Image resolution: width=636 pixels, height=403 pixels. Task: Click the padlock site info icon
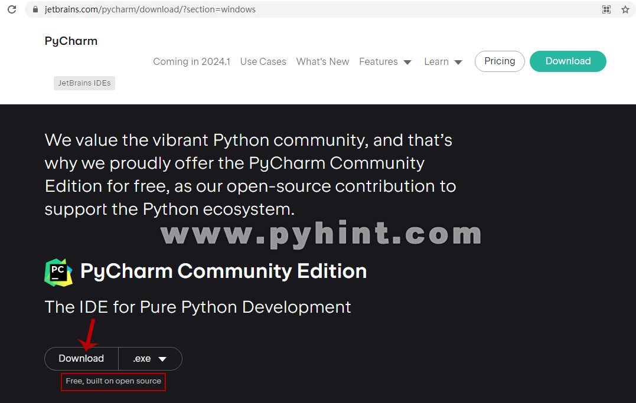35,9
